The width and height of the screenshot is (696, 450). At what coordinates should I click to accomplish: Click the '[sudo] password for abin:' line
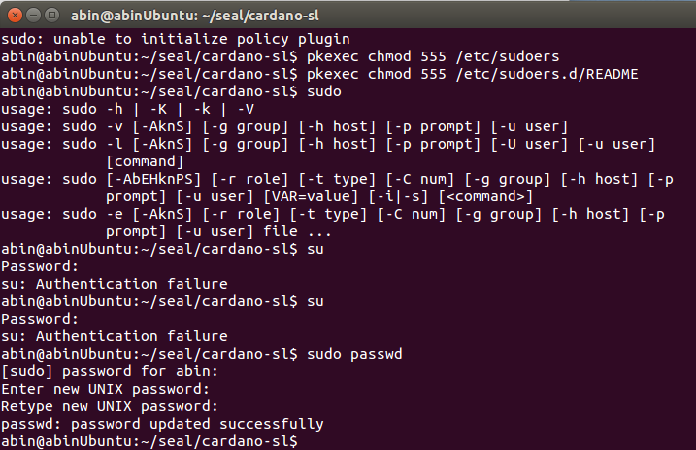[x=109, y=370]
